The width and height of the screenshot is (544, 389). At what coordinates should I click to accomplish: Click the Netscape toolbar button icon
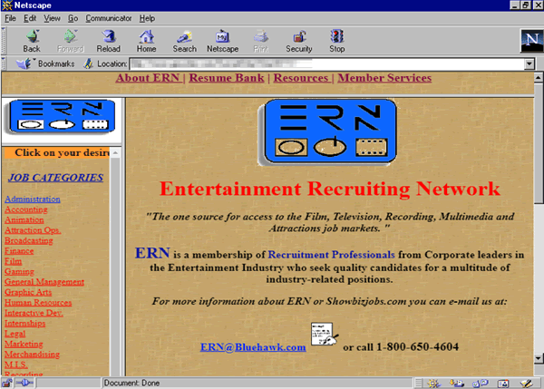click(222, 37)
